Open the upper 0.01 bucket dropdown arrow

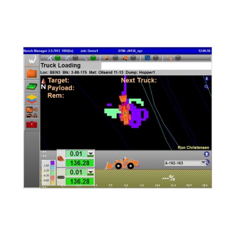coord(91,154)
